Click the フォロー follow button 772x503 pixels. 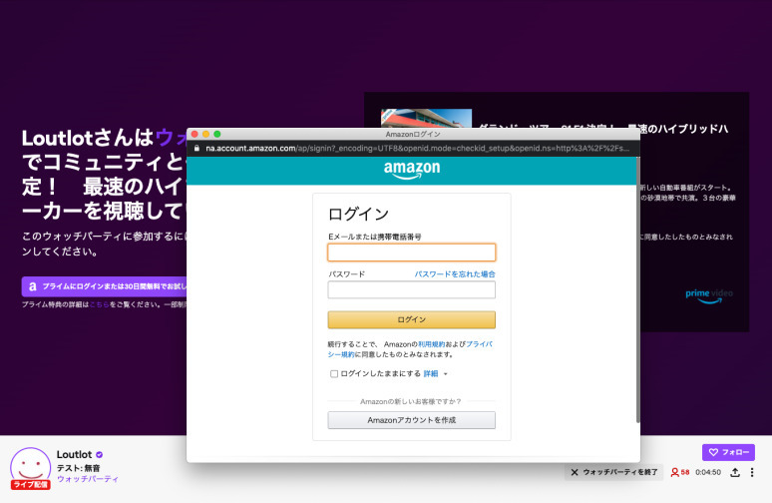728,452
